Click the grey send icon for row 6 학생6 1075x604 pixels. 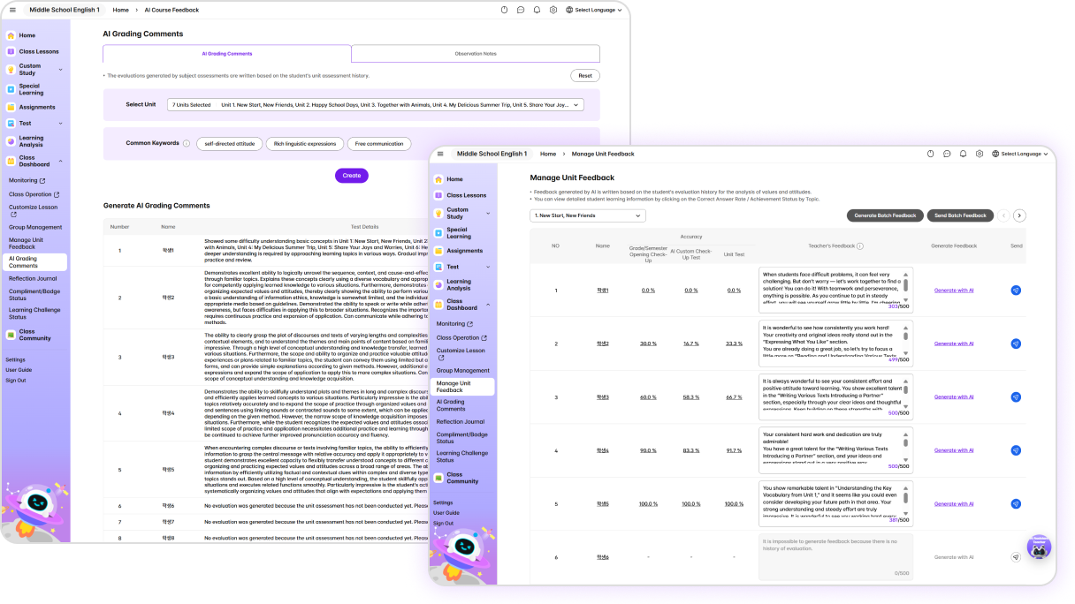coord(1016,557)
